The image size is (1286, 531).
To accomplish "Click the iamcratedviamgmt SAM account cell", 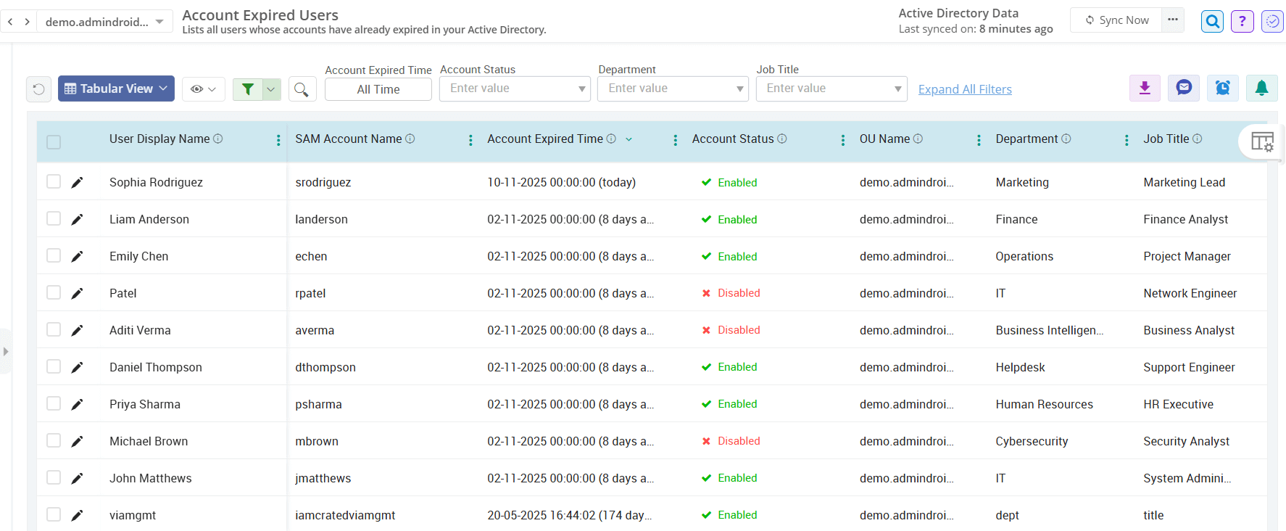I will [x=345, y=515].
